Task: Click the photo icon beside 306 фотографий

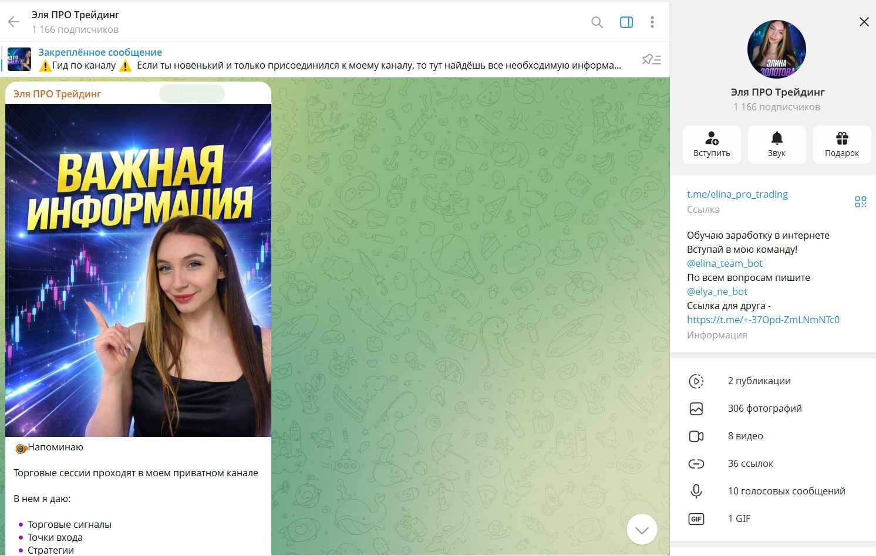Action: 696,409
